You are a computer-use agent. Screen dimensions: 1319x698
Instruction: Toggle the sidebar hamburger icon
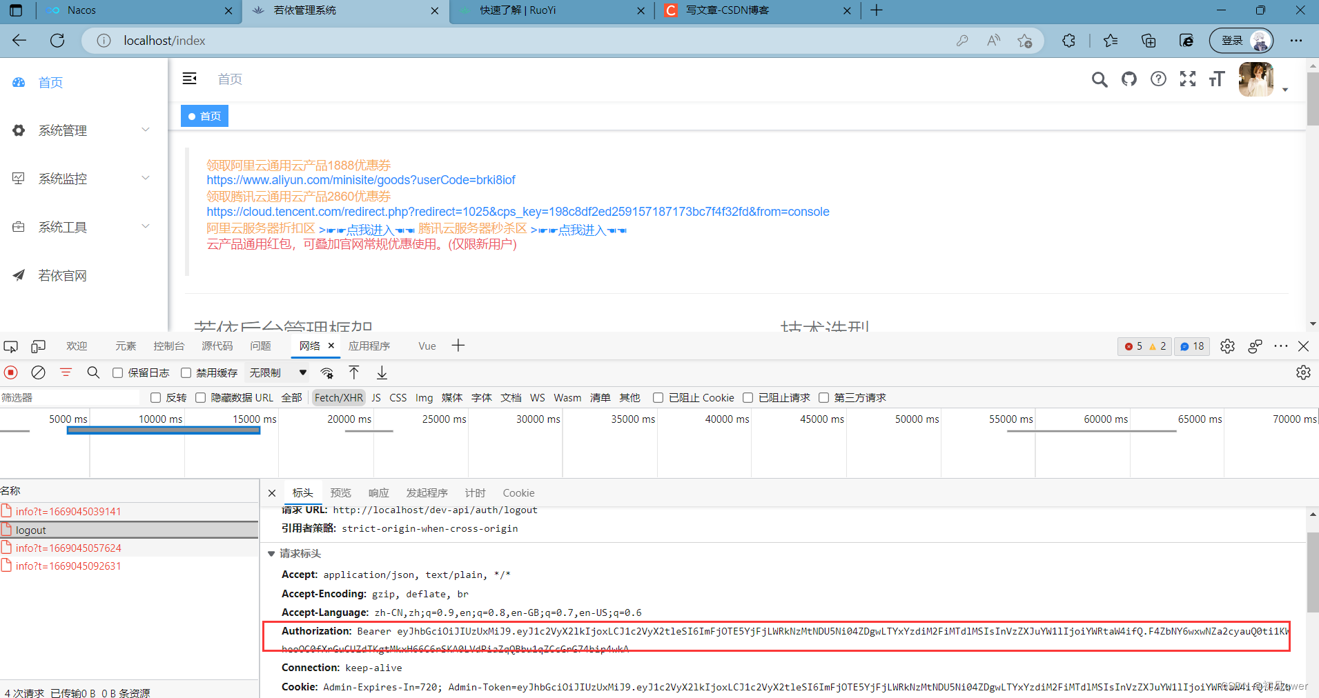(x=189, y=79)
